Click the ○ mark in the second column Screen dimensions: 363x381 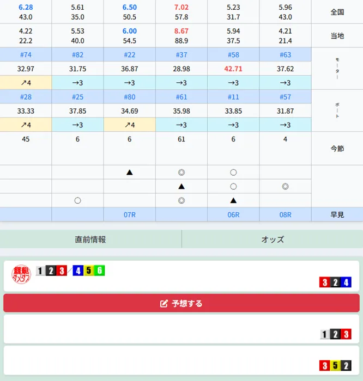pyautogui.click(x=77, y=200)
